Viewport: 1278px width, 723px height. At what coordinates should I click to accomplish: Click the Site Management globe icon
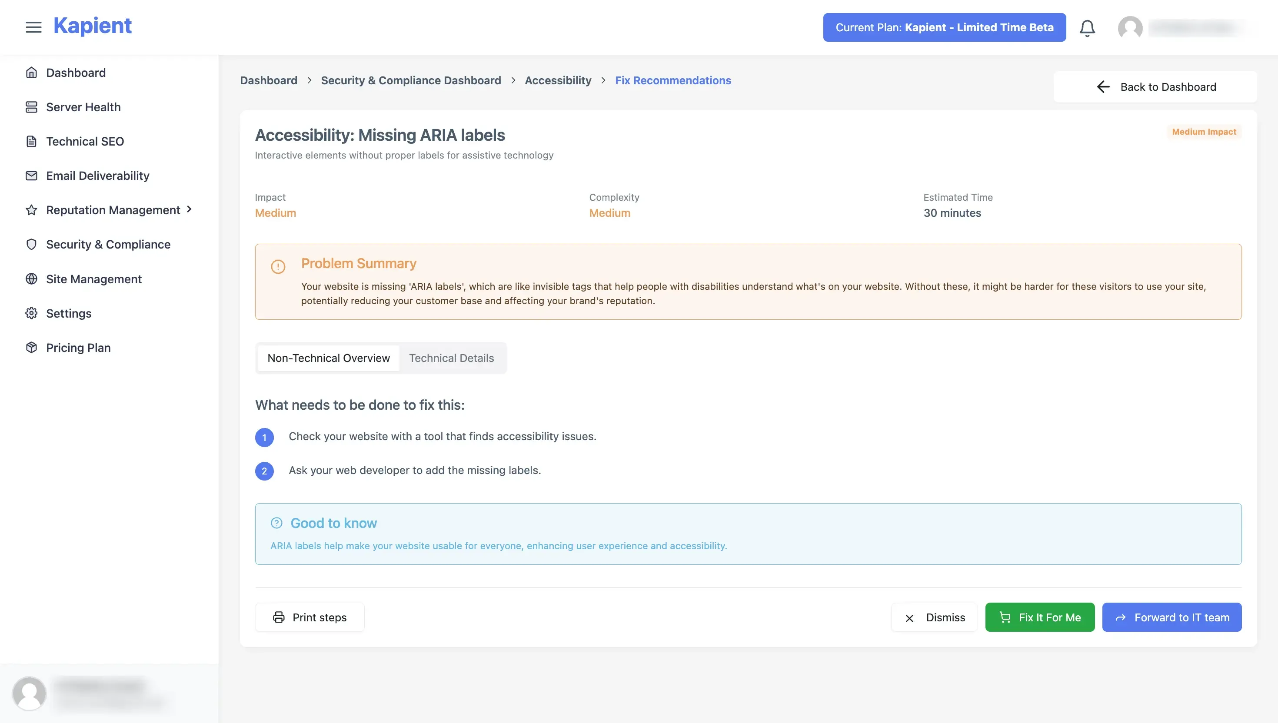tap(31, 279)
